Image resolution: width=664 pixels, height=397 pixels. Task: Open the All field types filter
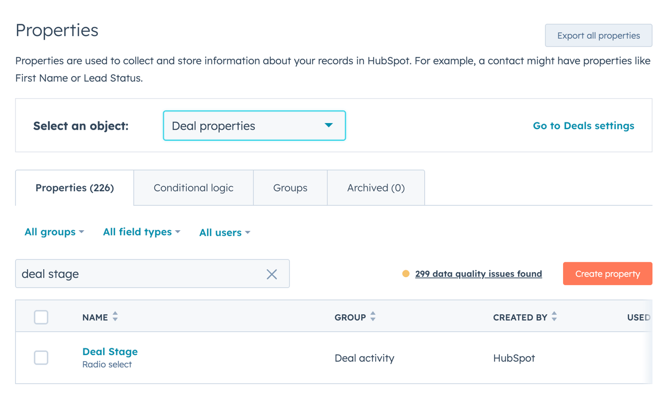point(141,232)
